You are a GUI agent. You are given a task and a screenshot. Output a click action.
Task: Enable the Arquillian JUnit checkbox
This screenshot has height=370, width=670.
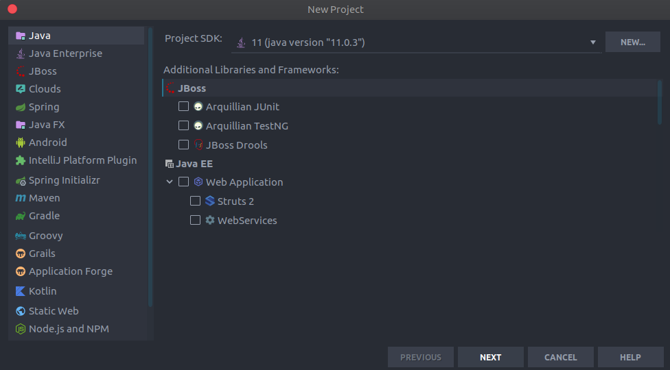click(183, 106)
